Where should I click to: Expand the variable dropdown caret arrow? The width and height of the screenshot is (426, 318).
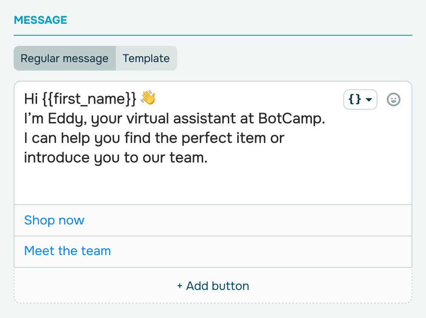[369, 99]
